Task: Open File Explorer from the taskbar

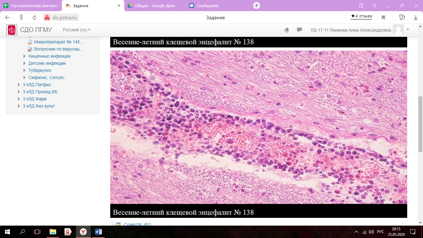Action: tap(53, 231)
